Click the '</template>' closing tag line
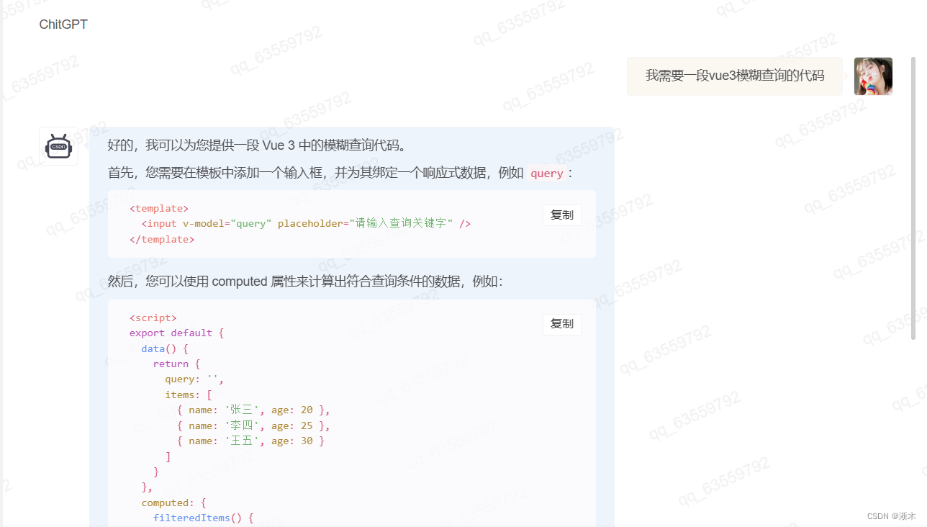Screen dimensions: 927x527 (x=162, y=239)
